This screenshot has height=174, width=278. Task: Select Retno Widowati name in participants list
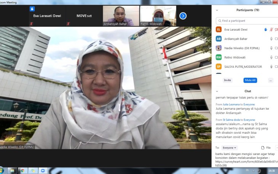[x=235, y=57]
